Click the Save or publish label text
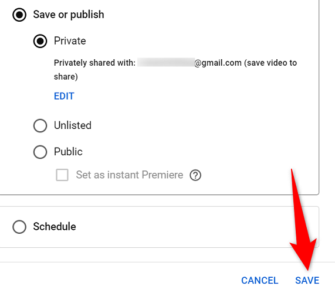The image size is (335, 293). [69, 15]
